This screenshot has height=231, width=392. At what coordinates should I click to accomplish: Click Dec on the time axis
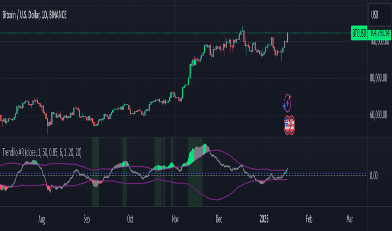coord(218,219)
